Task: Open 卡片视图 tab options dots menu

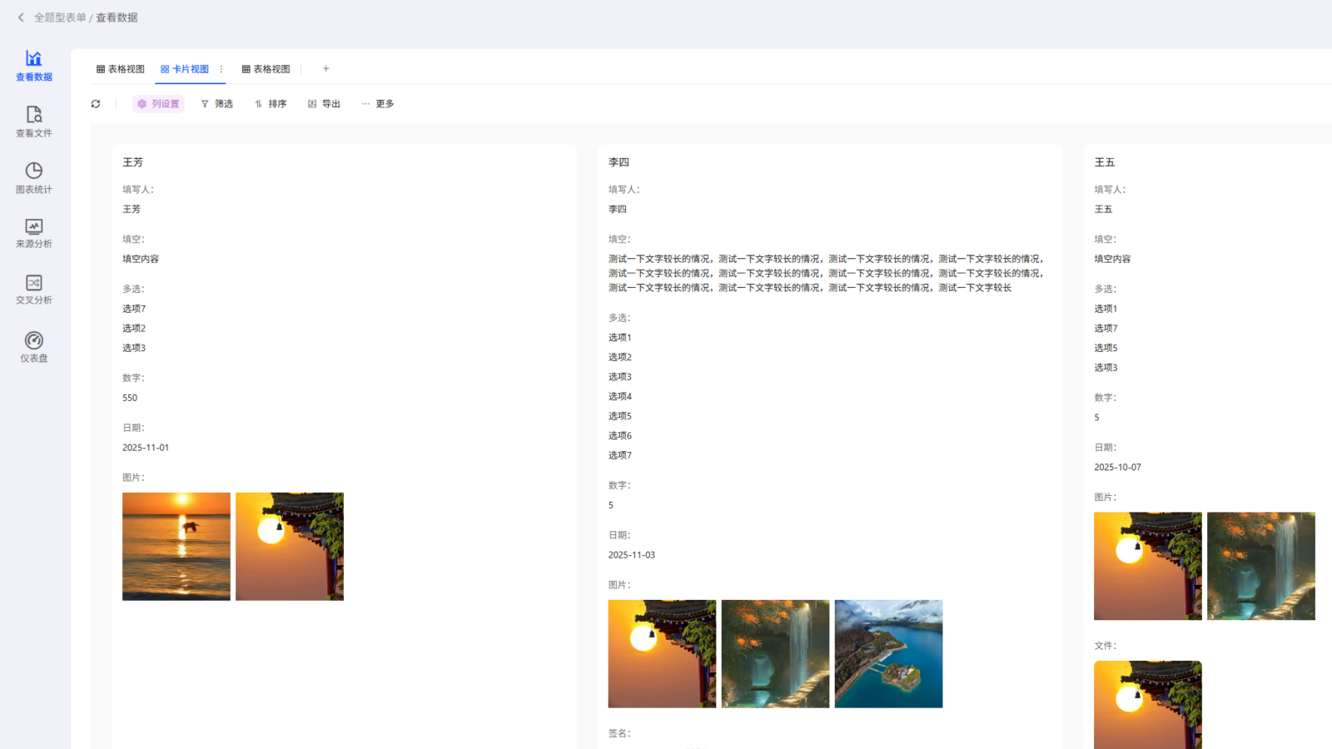Action: coord(221,69)
